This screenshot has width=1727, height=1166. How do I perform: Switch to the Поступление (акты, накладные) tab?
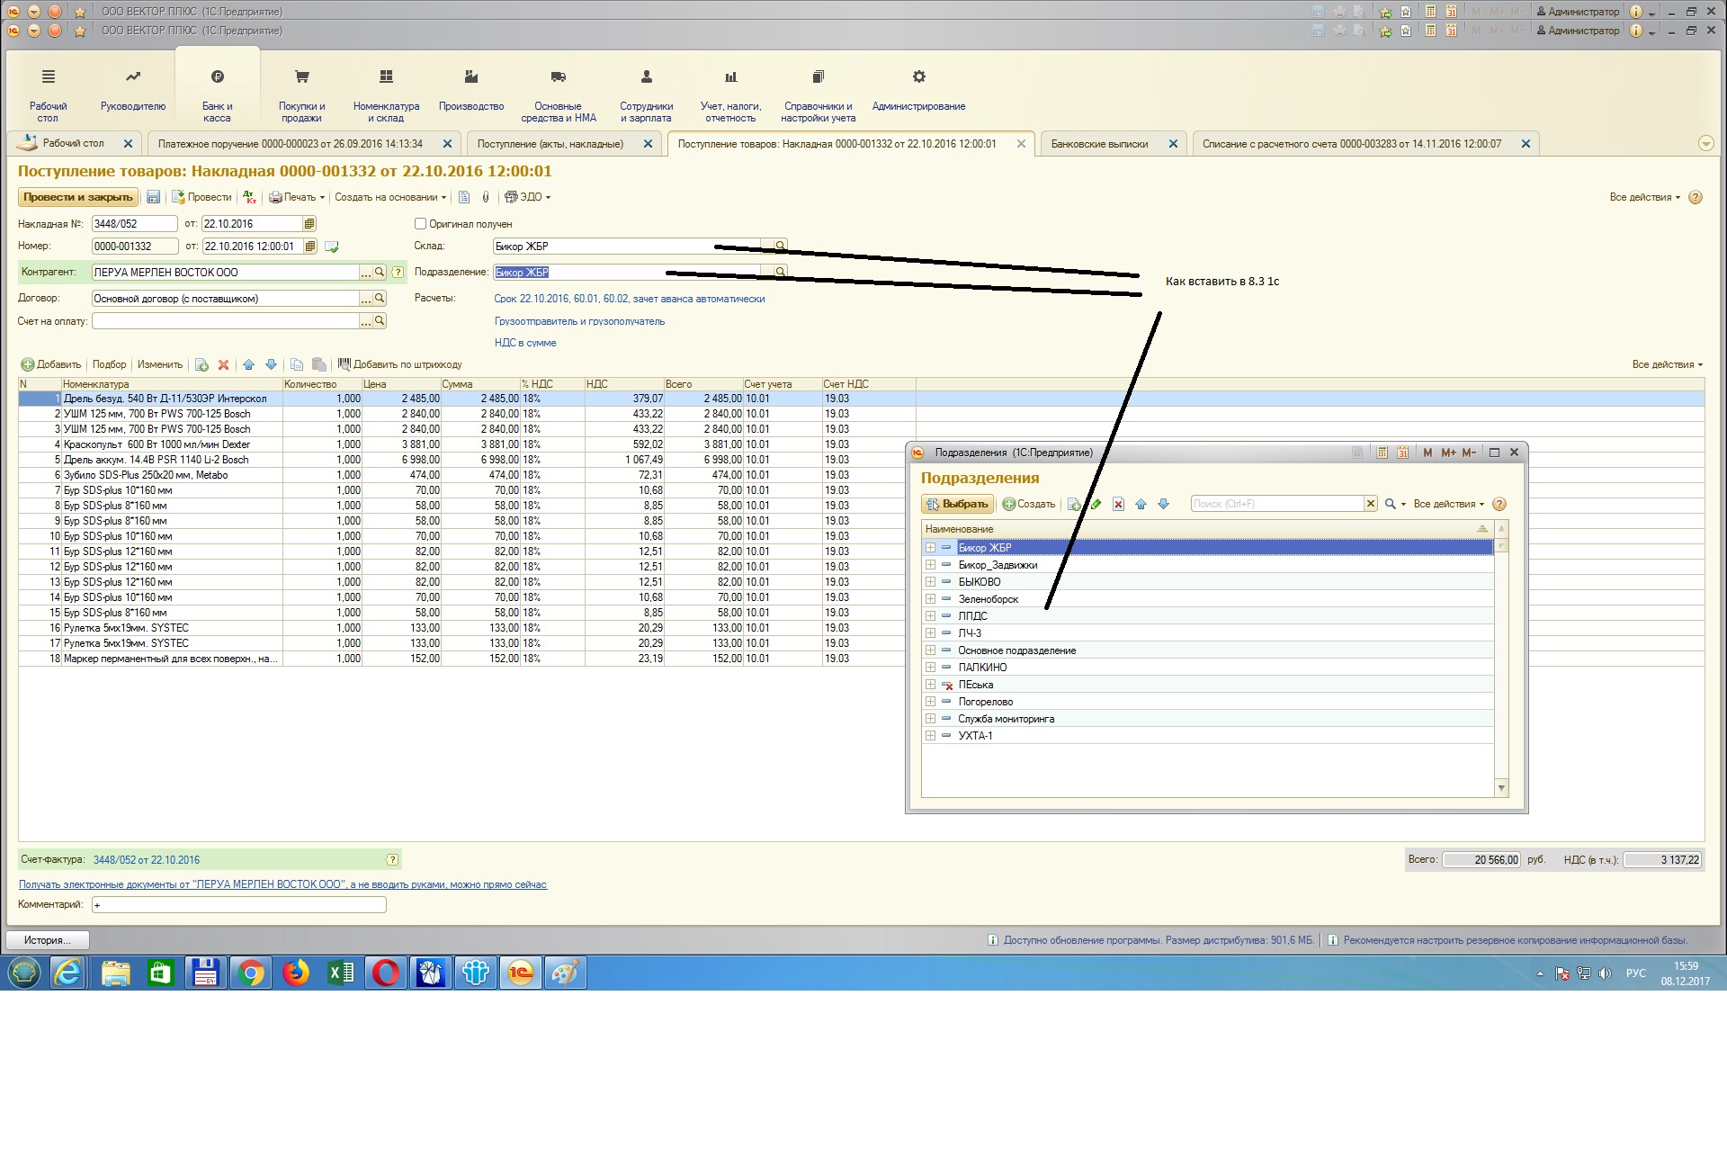pyautogui.click(x=550, y=144)
